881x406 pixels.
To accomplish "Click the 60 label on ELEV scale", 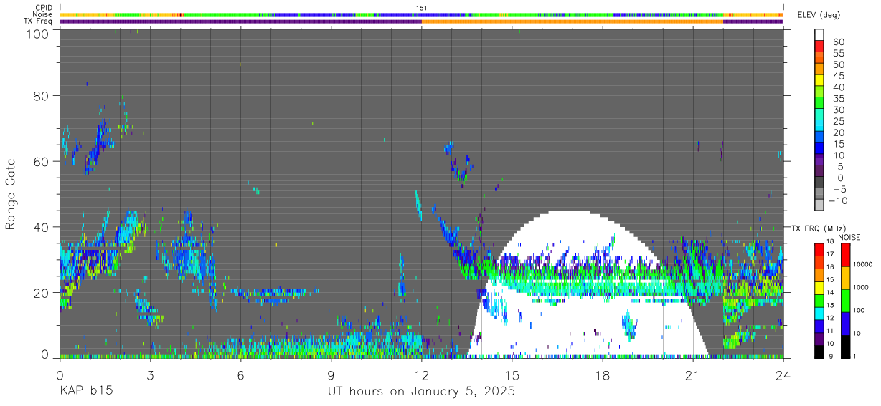I will 839,42.
